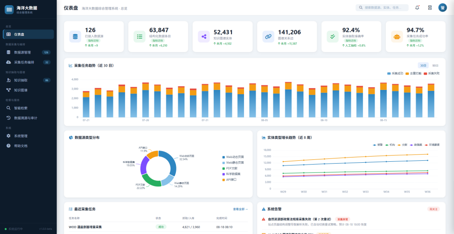Open 帮助文档 via its question mark icon
The width and height of the screenshot is (454, 234).
point(8,146)
